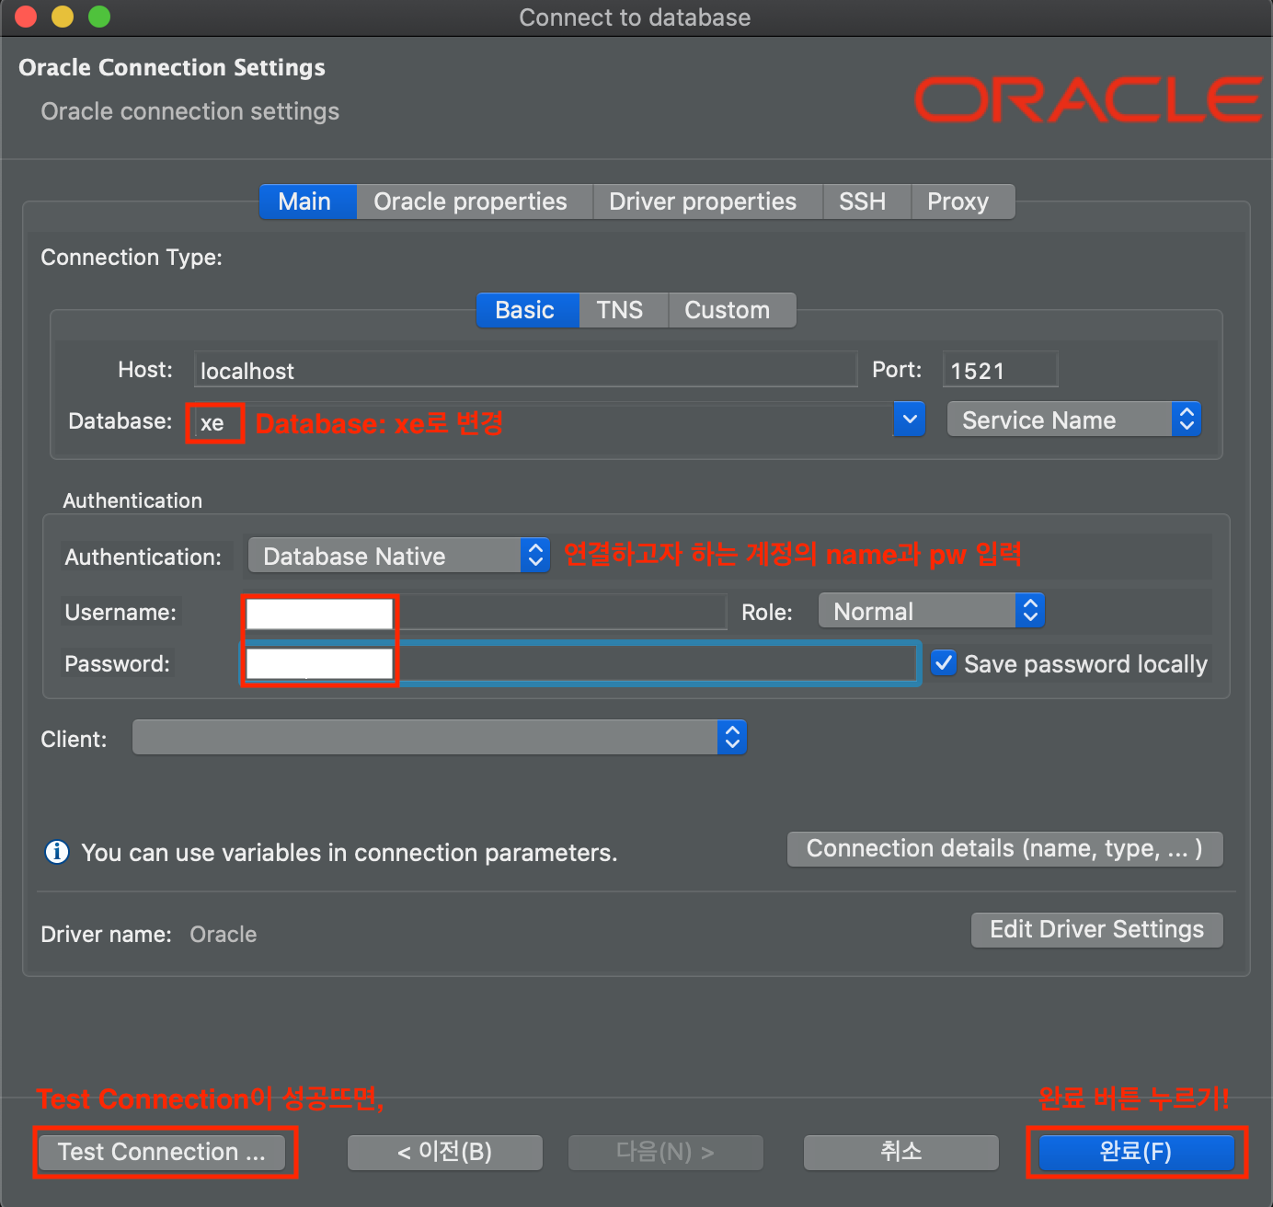The height and width of the screenshot is (1207, 1273).
Task: Switch to Driver properties tab
Action: coord(706,201)
